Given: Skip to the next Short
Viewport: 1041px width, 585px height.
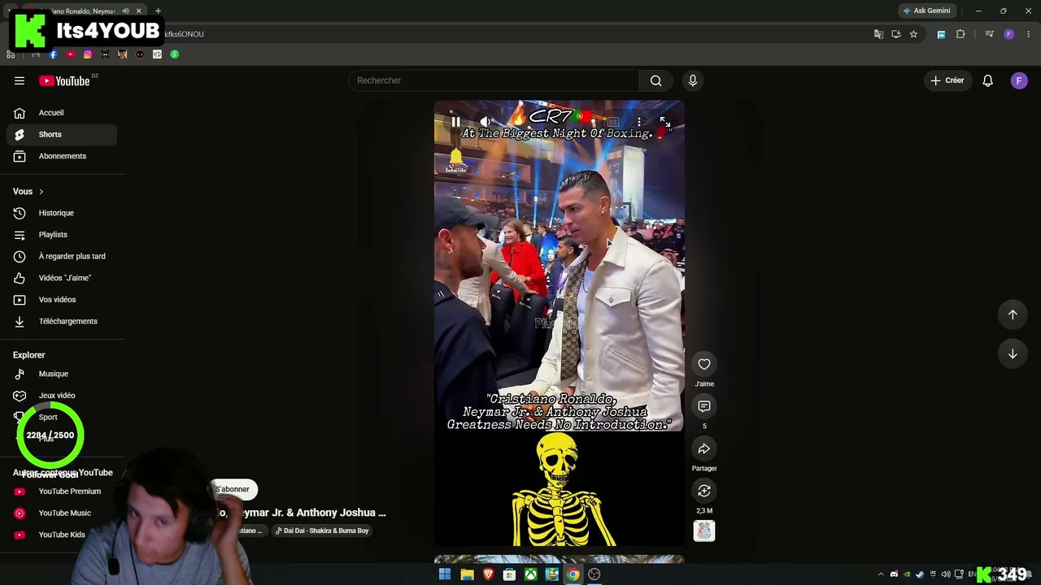Looking at the screenshot, I should 1013,353.
